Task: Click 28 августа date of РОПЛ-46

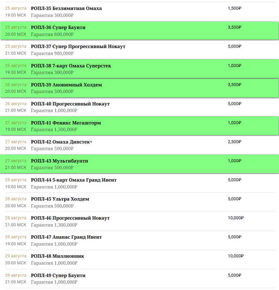Action: [16, 218]
